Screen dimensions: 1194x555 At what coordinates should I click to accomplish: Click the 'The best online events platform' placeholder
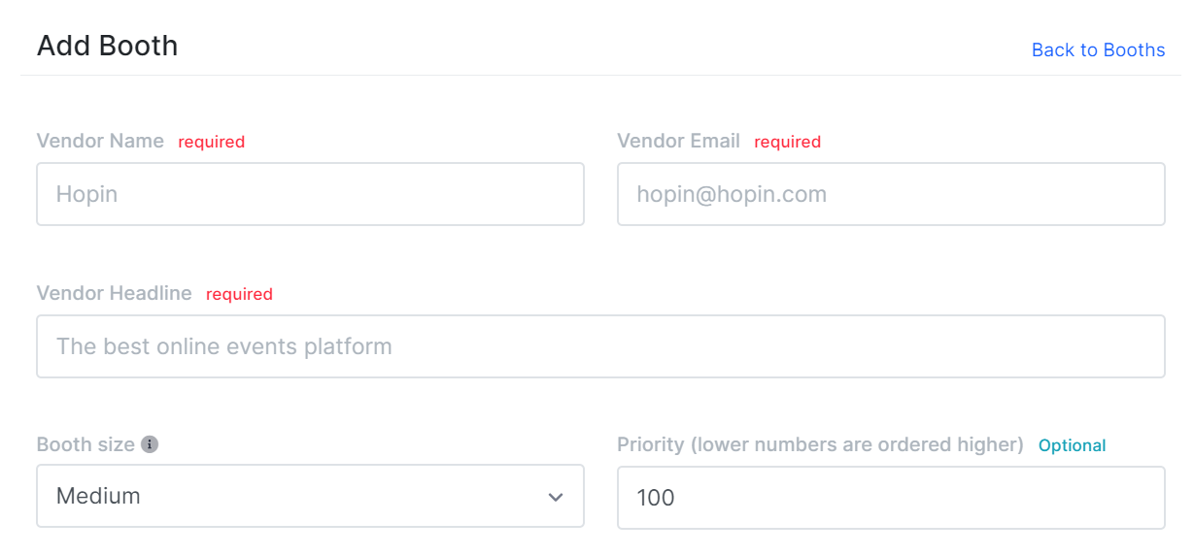click(224, 346)
